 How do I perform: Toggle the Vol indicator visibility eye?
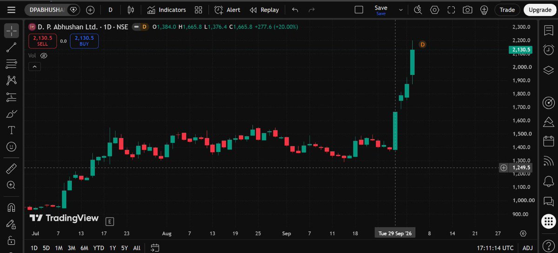pos(44,56)
